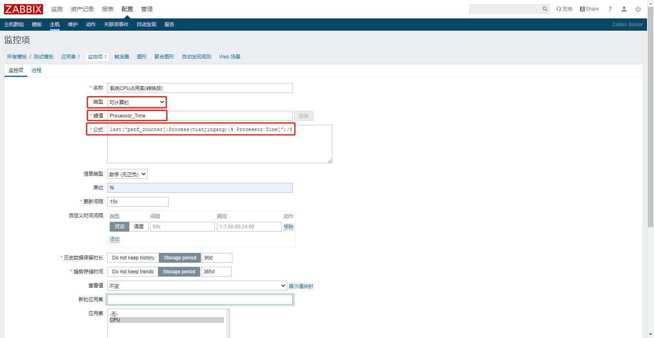This screenshot has width=654, height=338.
Task: Click the top search input box
Action: 505,9
